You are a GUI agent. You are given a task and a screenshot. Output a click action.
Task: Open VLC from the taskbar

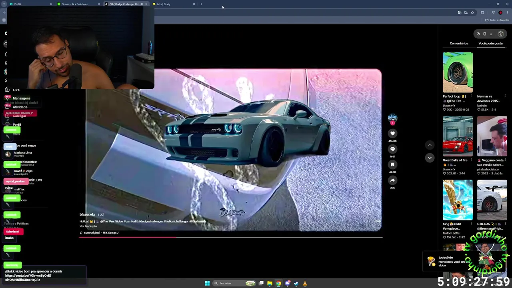(305, 283)
